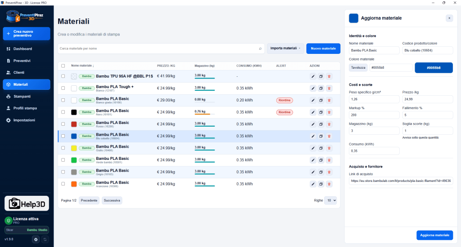Click Nuovo materiale button
This screenshot has width=461, height=247.
pos(323,49)
